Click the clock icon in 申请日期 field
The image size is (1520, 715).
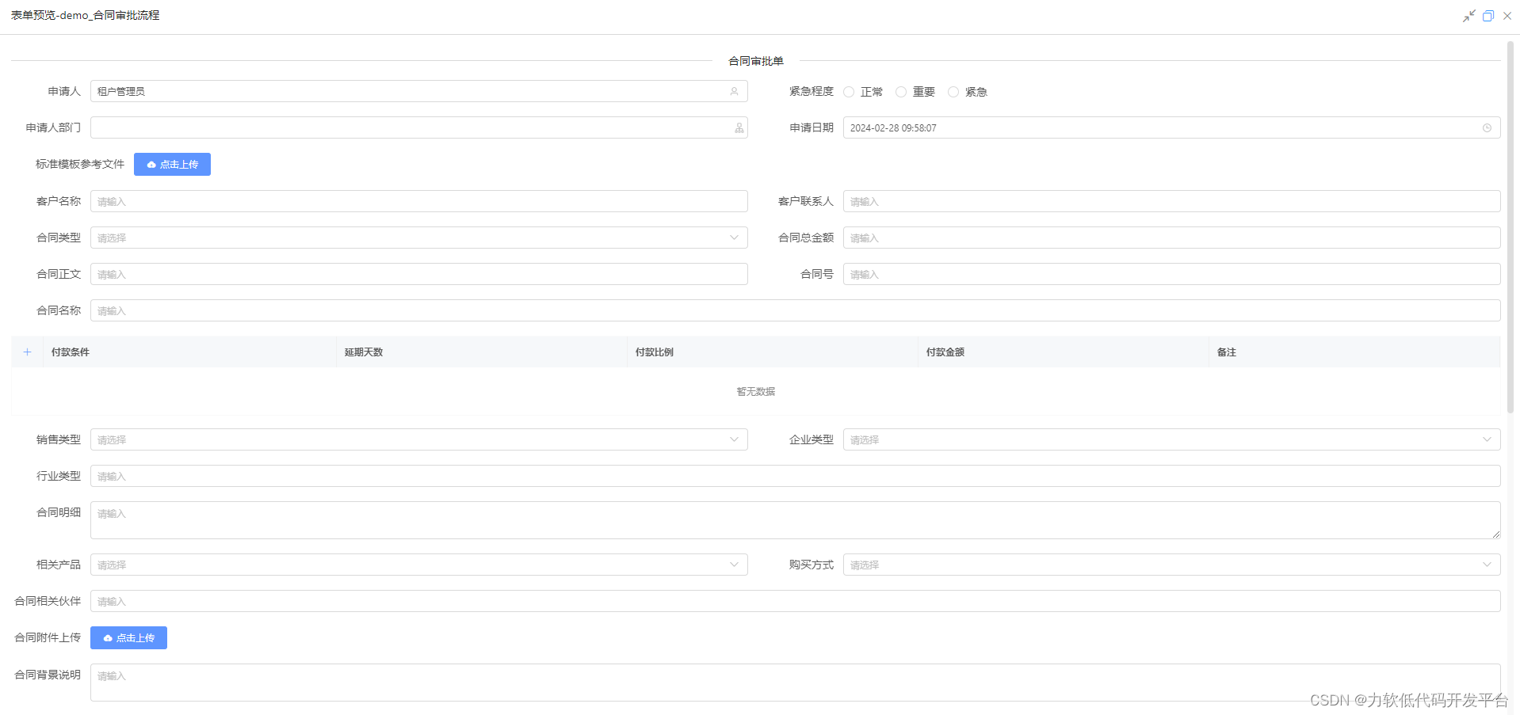coord(1487,127)
